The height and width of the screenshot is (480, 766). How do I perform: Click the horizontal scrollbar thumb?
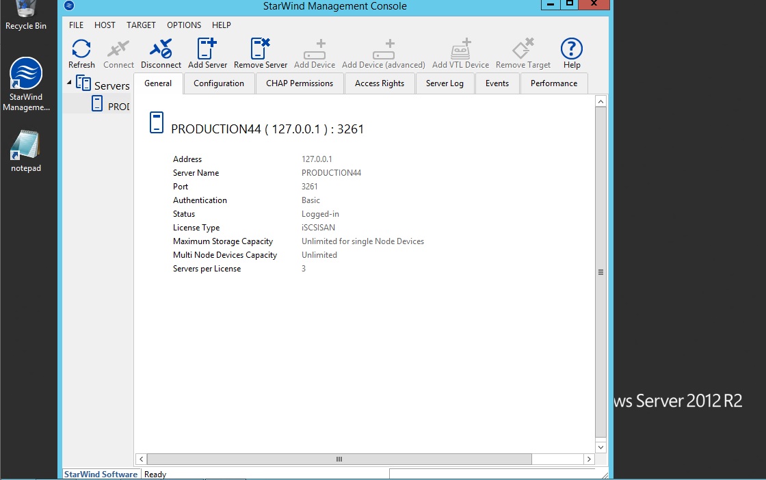[x=339, y=459]
